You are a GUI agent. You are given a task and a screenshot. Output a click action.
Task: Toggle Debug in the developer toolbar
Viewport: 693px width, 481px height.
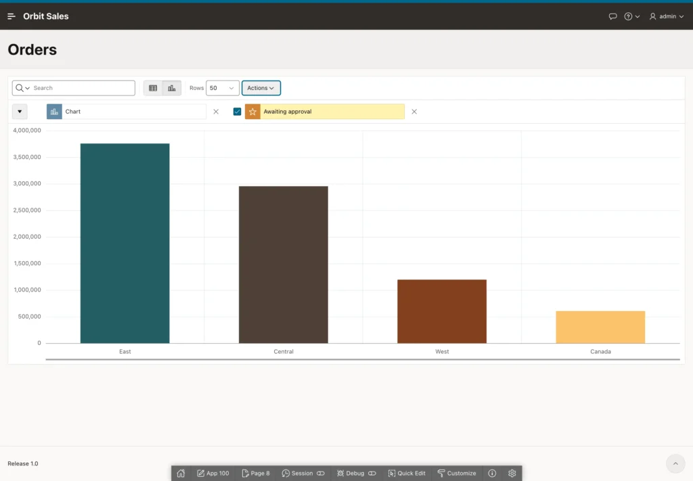356,473
